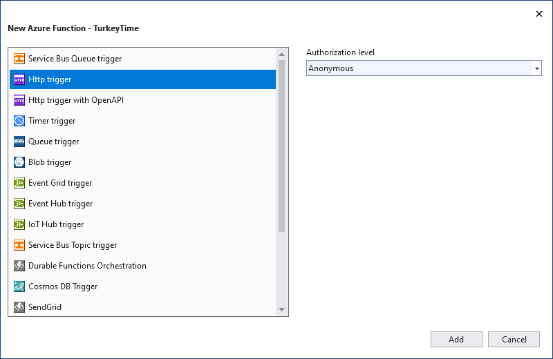
Task: Click the Authorization level dropdown arrow
Action: tap(537, 68)
